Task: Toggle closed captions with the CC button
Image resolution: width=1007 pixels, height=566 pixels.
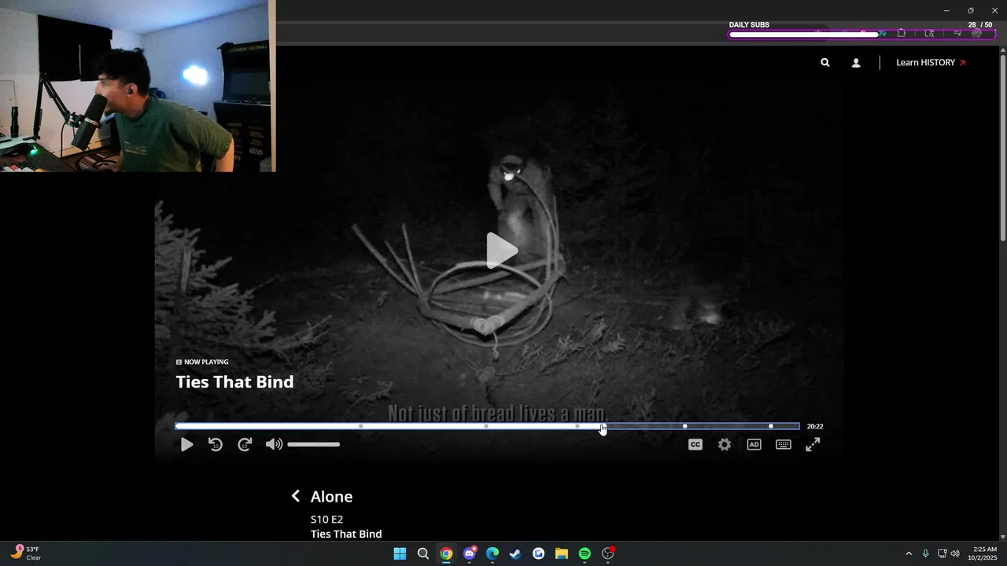Action: tap(695, 445)
